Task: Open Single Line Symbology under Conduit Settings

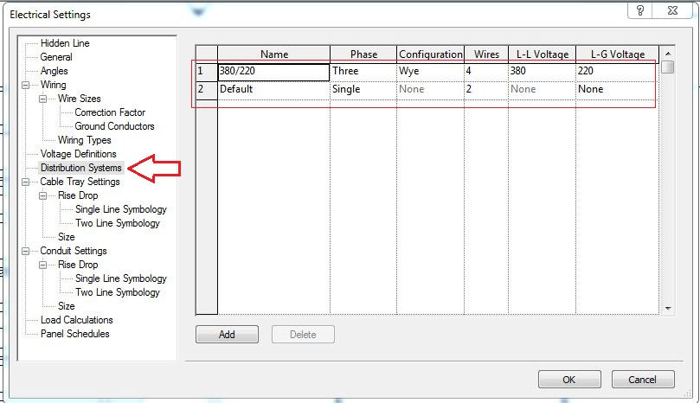Action: [120, 278]
